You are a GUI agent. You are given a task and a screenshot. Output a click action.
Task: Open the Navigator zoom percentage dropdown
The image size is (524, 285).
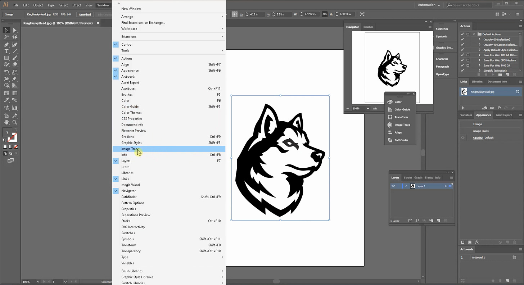click(367, 108)
